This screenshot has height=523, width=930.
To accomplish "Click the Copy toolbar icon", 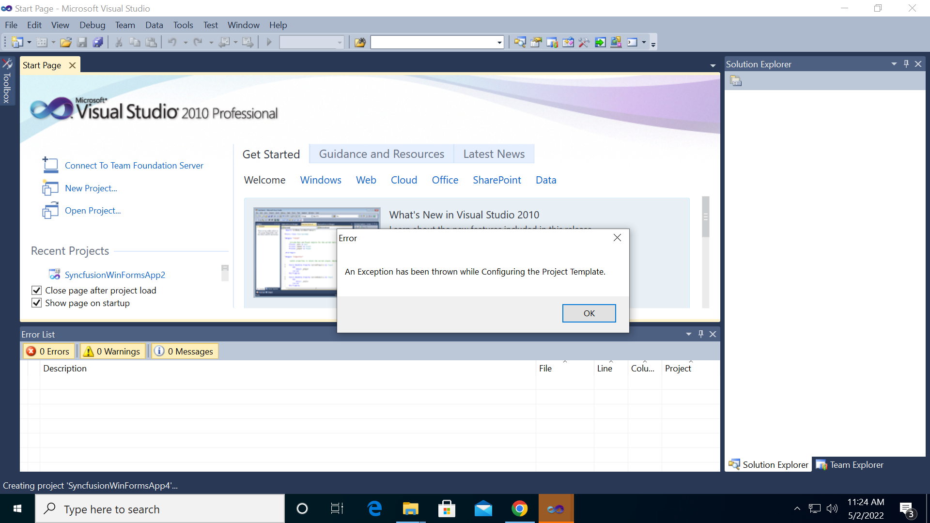I will click(x=135, y=43).
